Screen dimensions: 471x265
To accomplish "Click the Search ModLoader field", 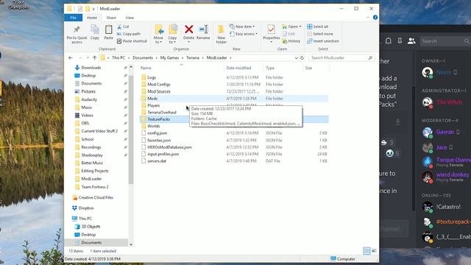I will (x=341, y=57).
